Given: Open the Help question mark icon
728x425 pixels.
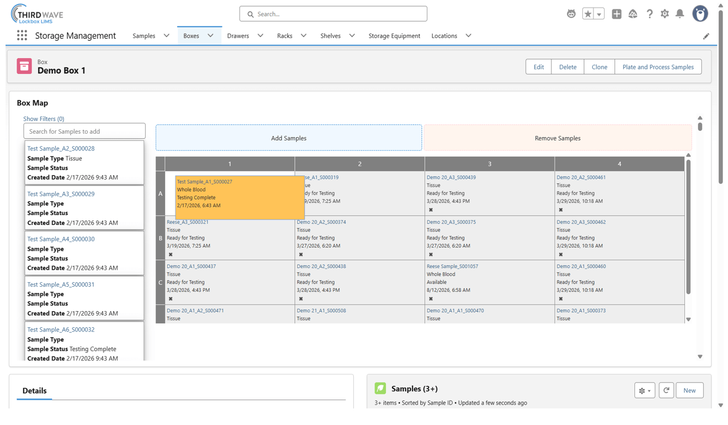Looking at the screenshot, I should point(649,14).
